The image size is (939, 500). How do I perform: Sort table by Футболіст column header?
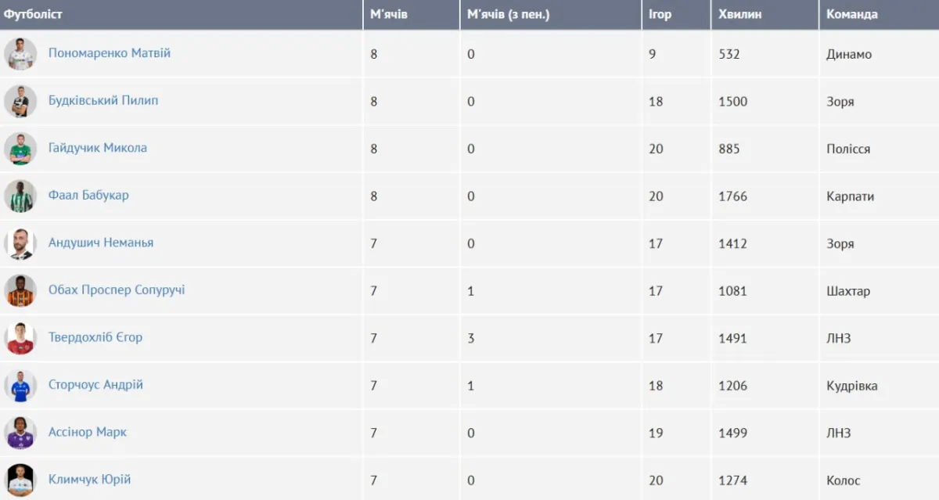click(33, 14)
